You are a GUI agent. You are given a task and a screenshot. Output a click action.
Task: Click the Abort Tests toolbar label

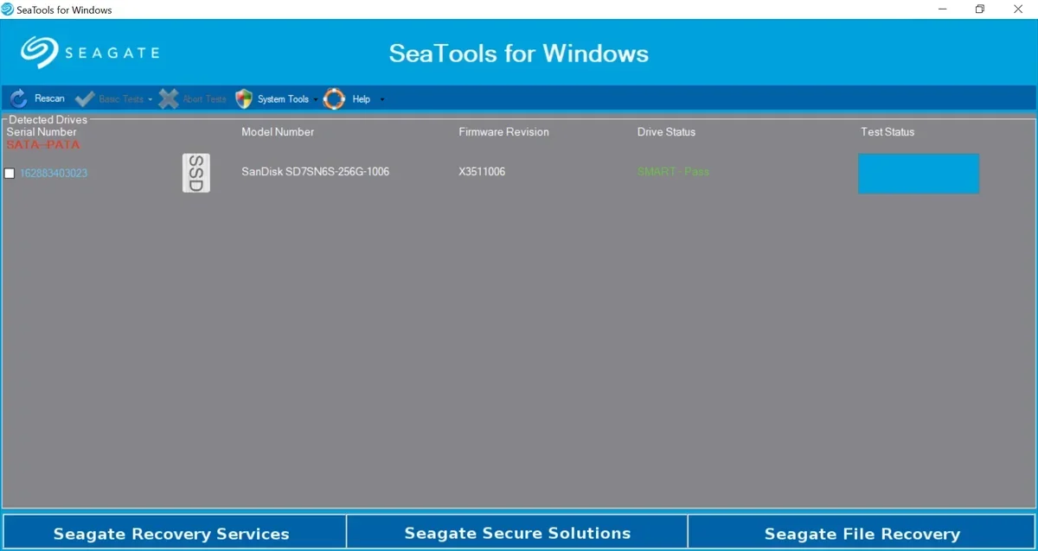point(204,99)
